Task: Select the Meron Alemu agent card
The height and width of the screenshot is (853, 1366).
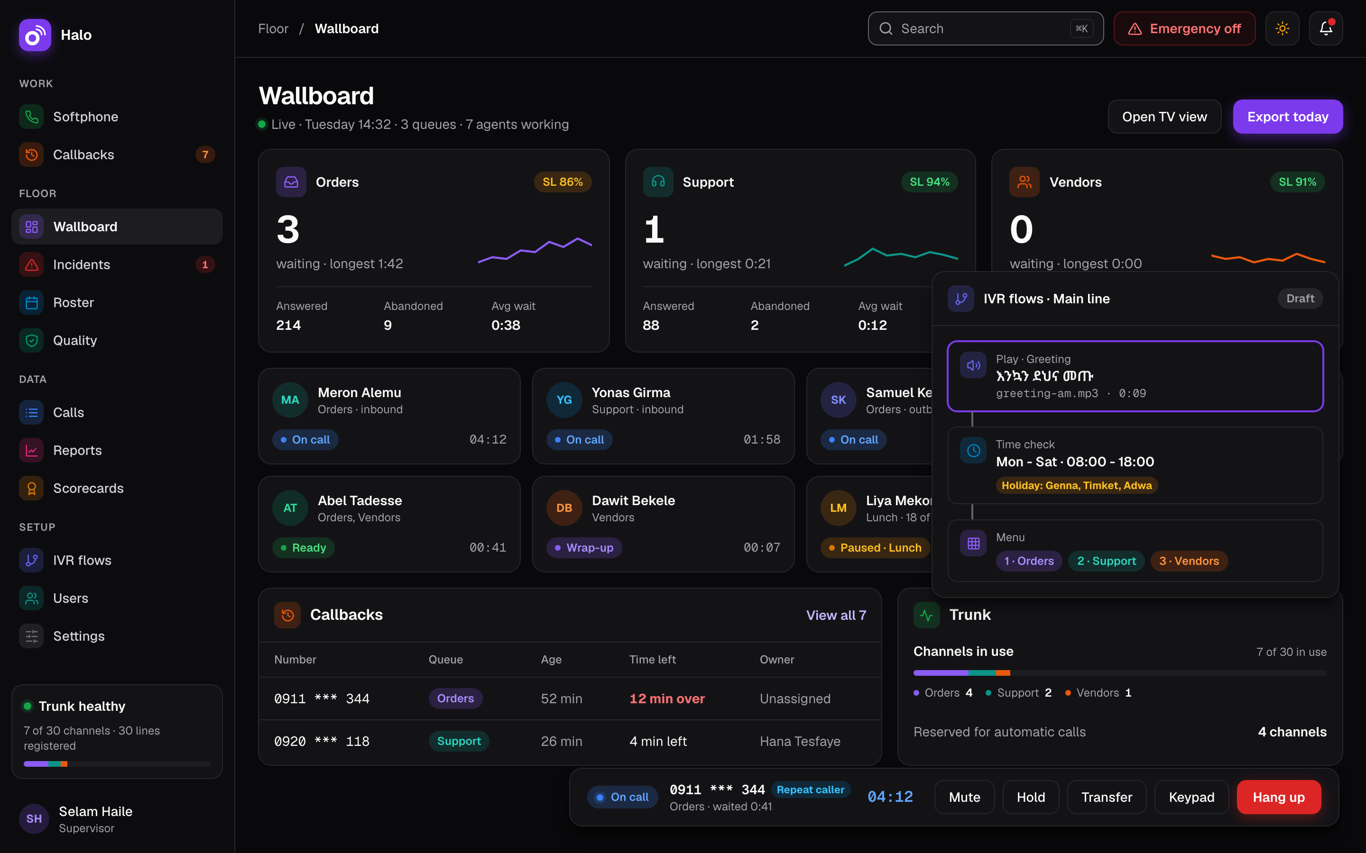Action: pos(389,417)
